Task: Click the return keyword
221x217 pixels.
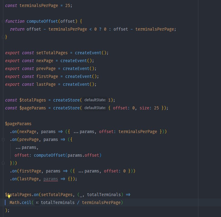Action: point(17,29)
